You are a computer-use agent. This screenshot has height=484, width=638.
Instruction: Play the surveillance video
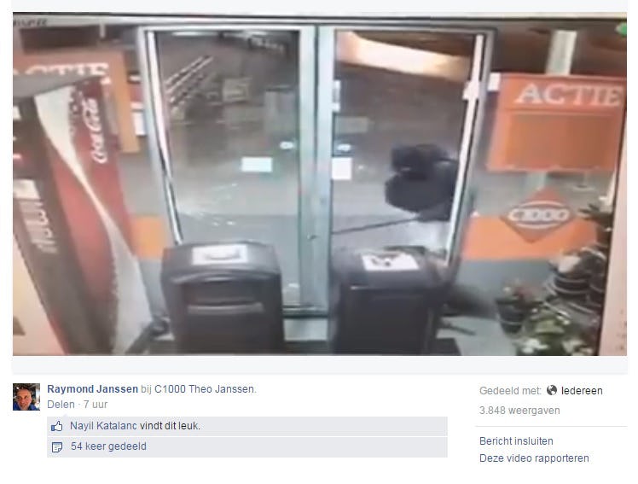pyautogui.click(x=320, y=184)
